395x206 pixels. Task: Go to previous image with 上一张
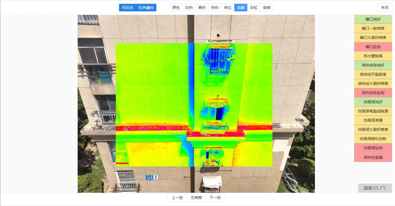pyautogui.click(x=177, y=198)
